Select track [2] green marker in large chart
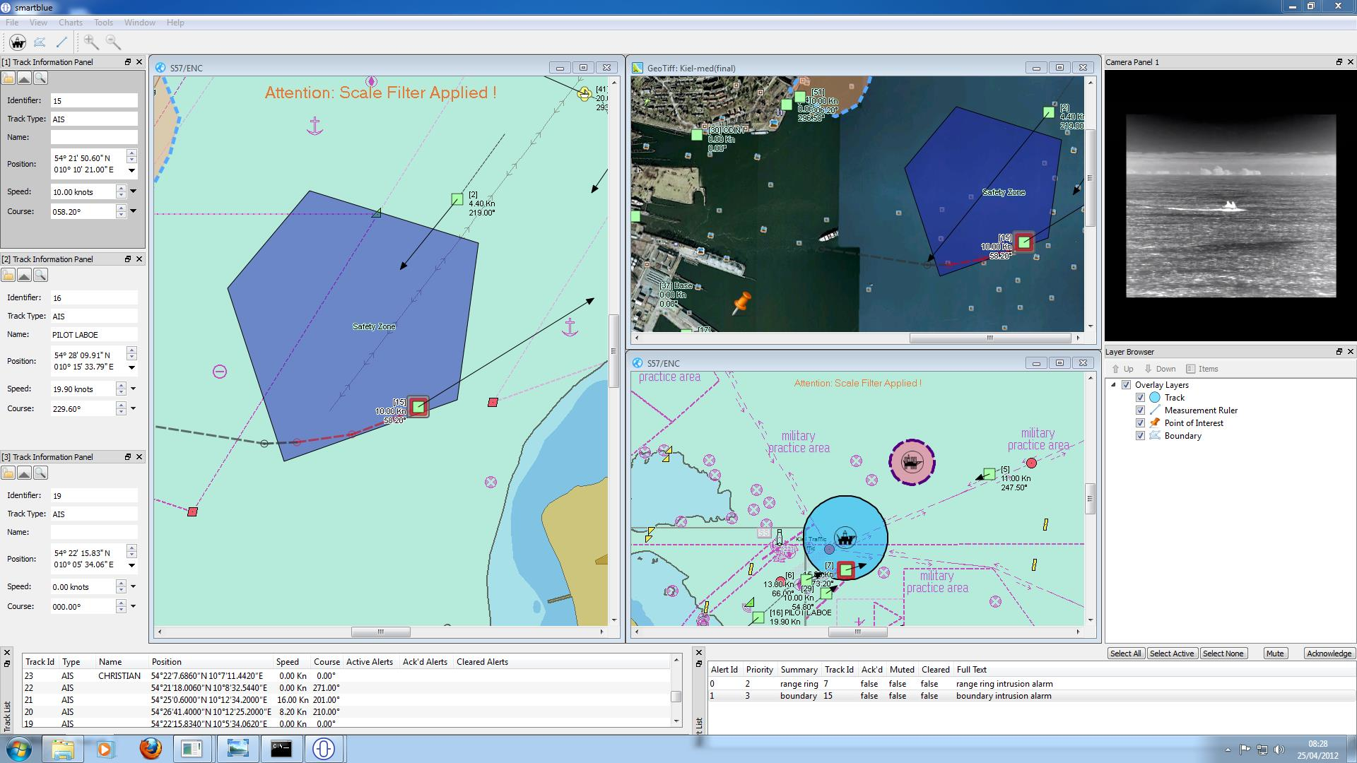This screenshot has width=1357, height=763. pyautogui.click(x=457, y=200)
